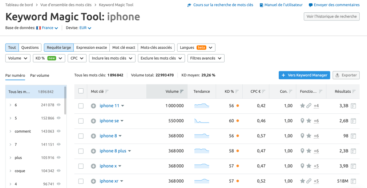Open the Volume filter dropdown

tap(17, 58)
